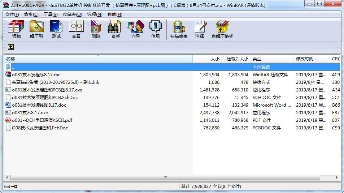Click the parent folder icon in '..' row

(x=8, y=67)
